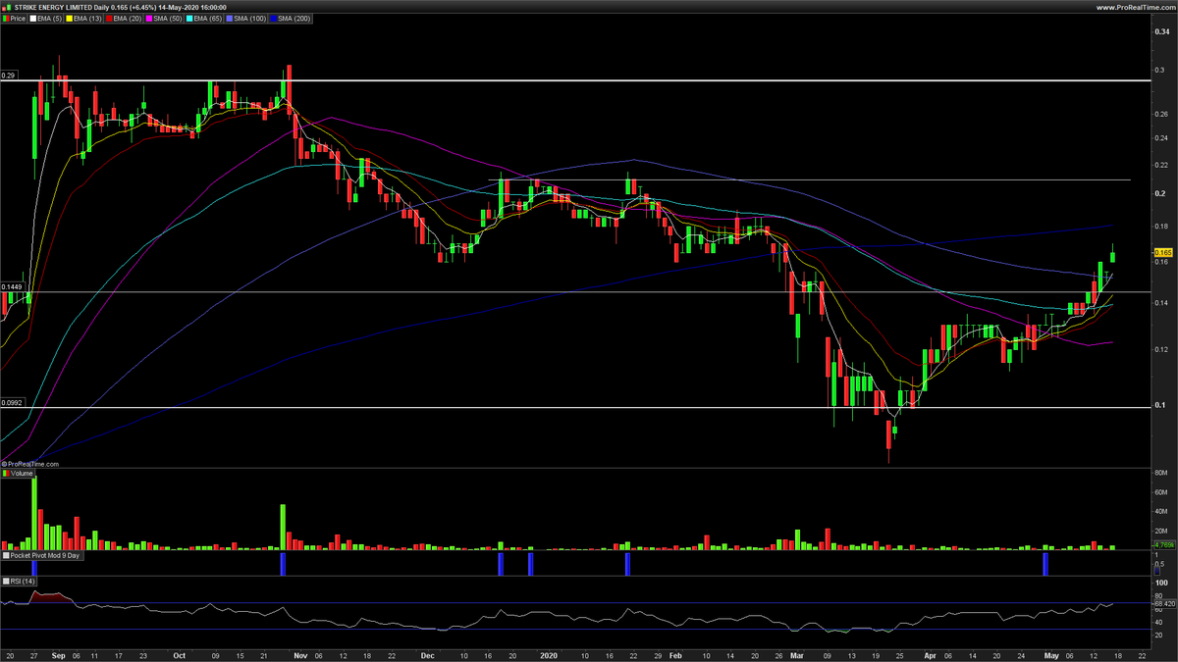
Task: Select the 2020 label on the time axis
Action: [548, 655]
